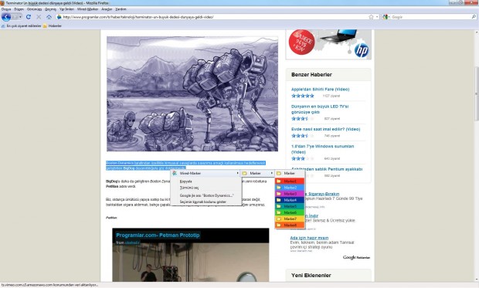
Task: Open the Wired-Marker submenu in context menu
Action: tap(206, 173)
